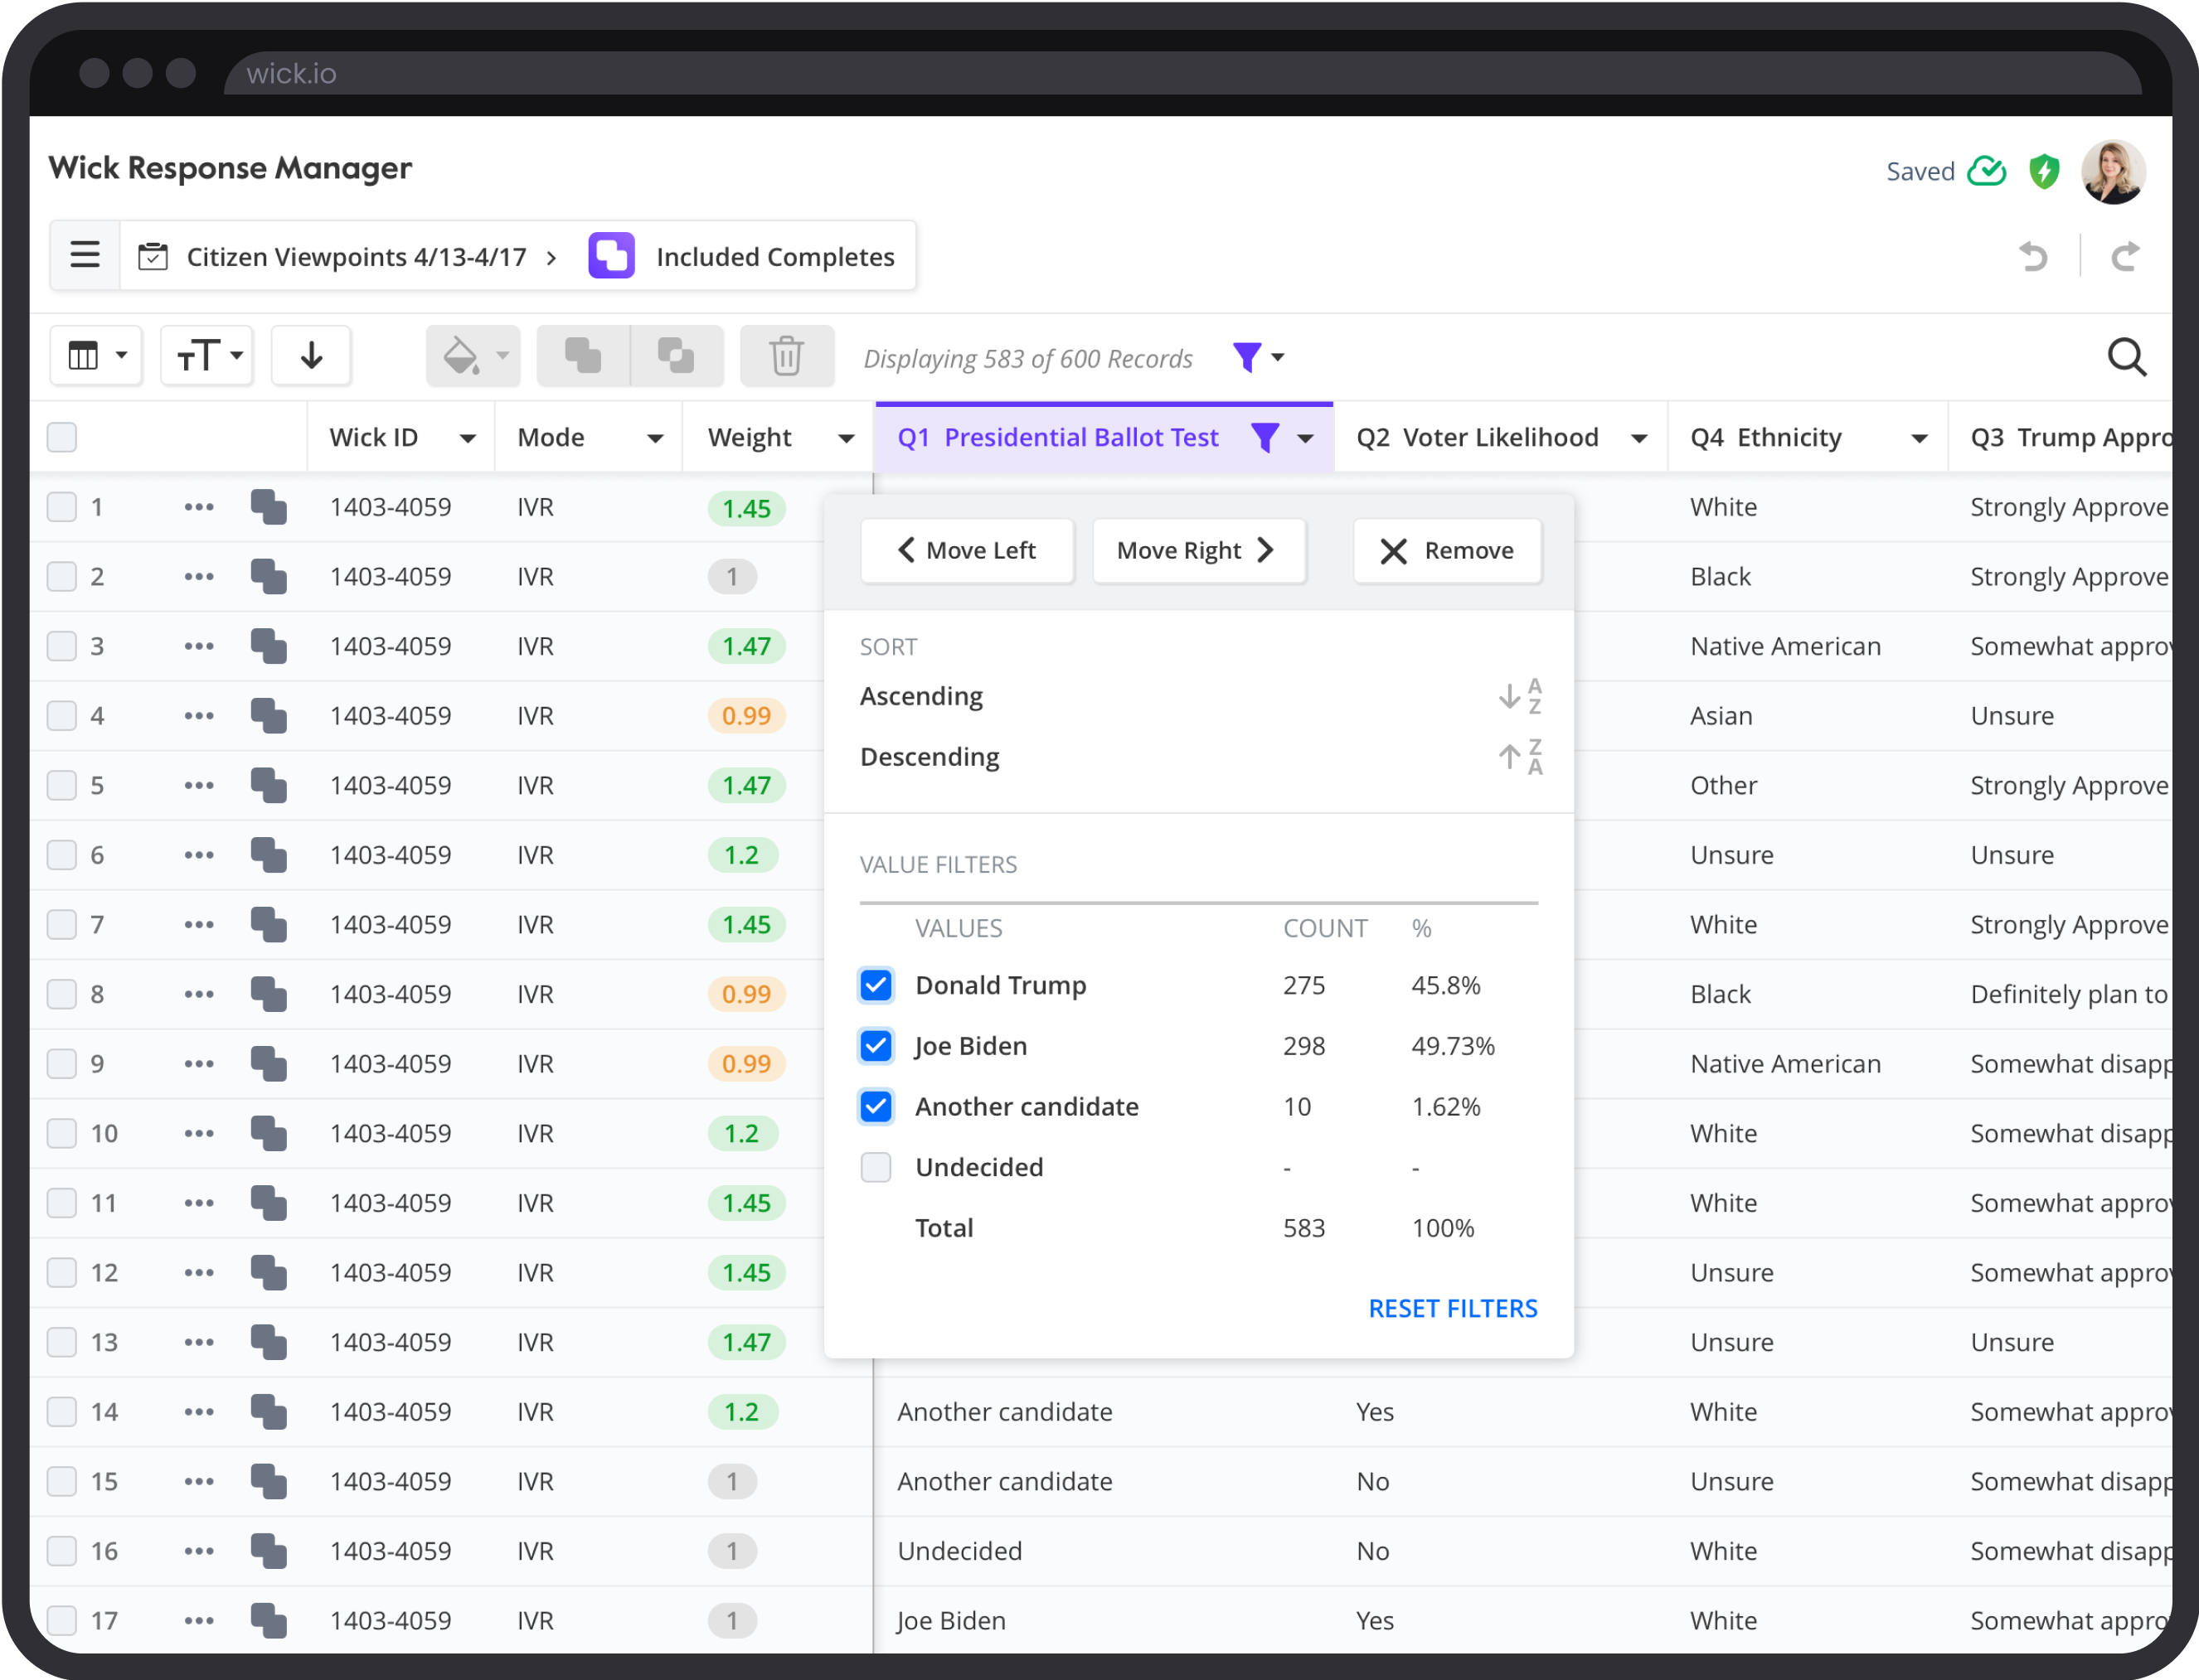Open the user profile avatar

[2112, 171]
